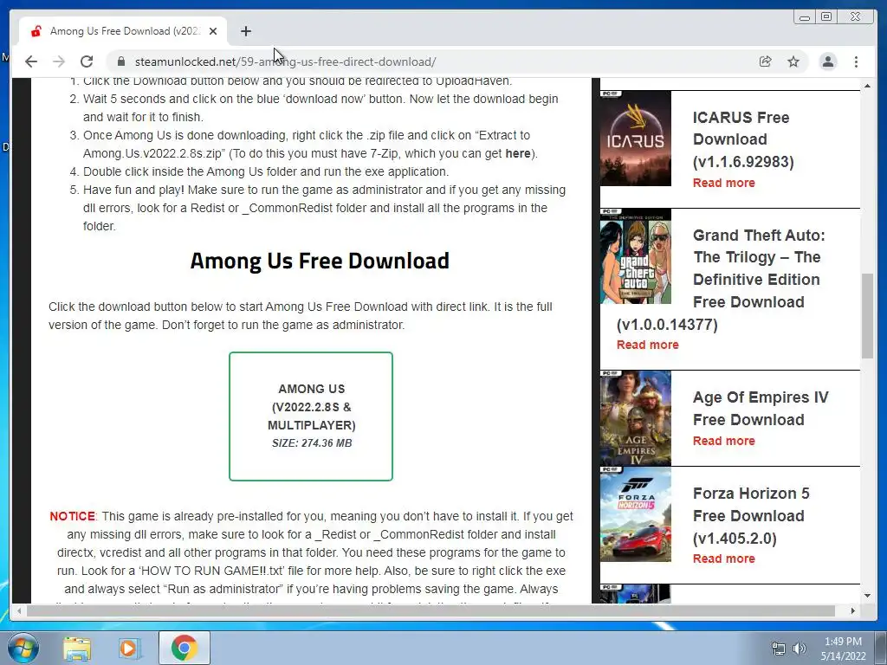Click sidebar scrollbar down arrow

867,596
